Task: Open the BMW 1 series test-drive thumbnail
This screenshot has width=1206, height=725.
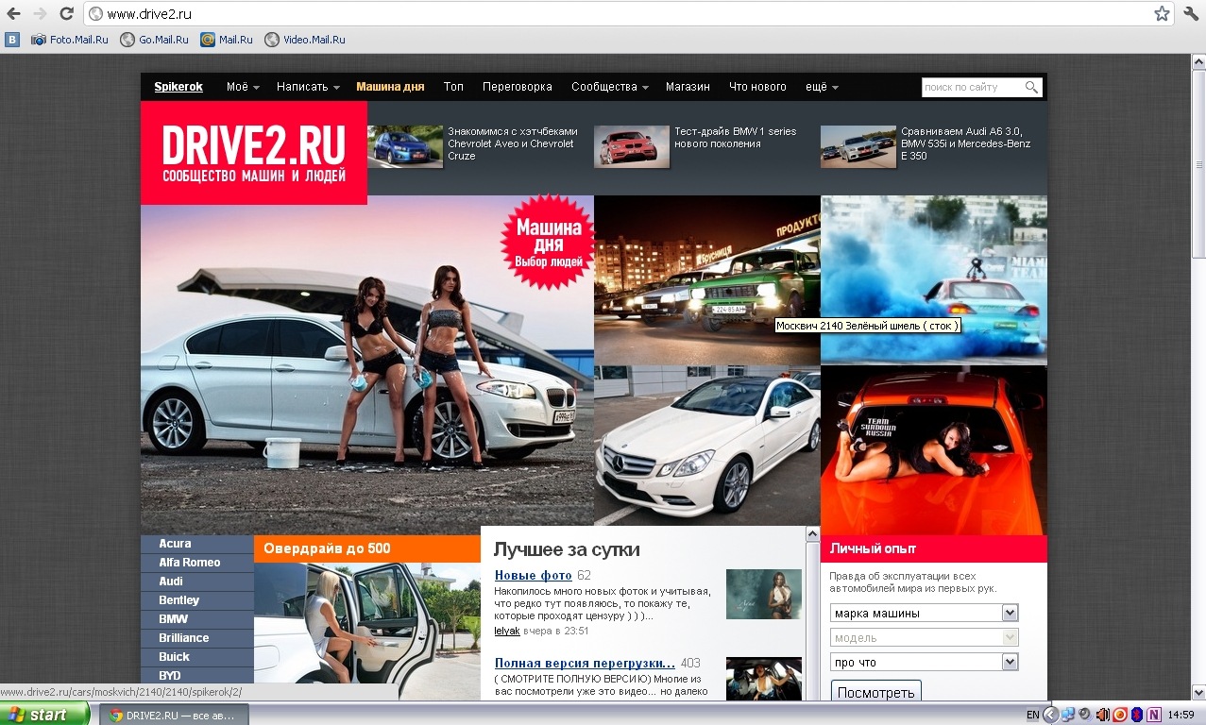Action: click(x=632, y=146)
